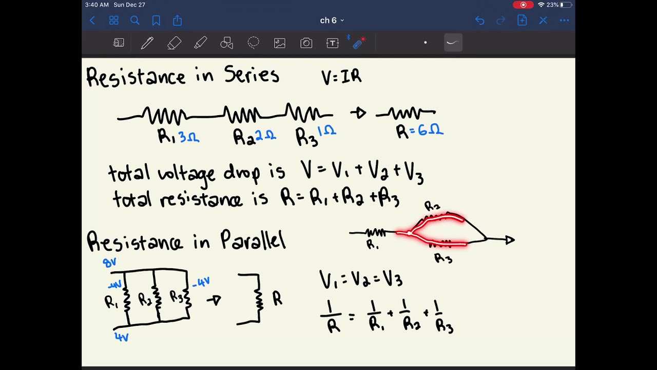Tap the screen recording indicator in status bar
The width and height of the screenshot is (657, 370).
click(523, 5)
